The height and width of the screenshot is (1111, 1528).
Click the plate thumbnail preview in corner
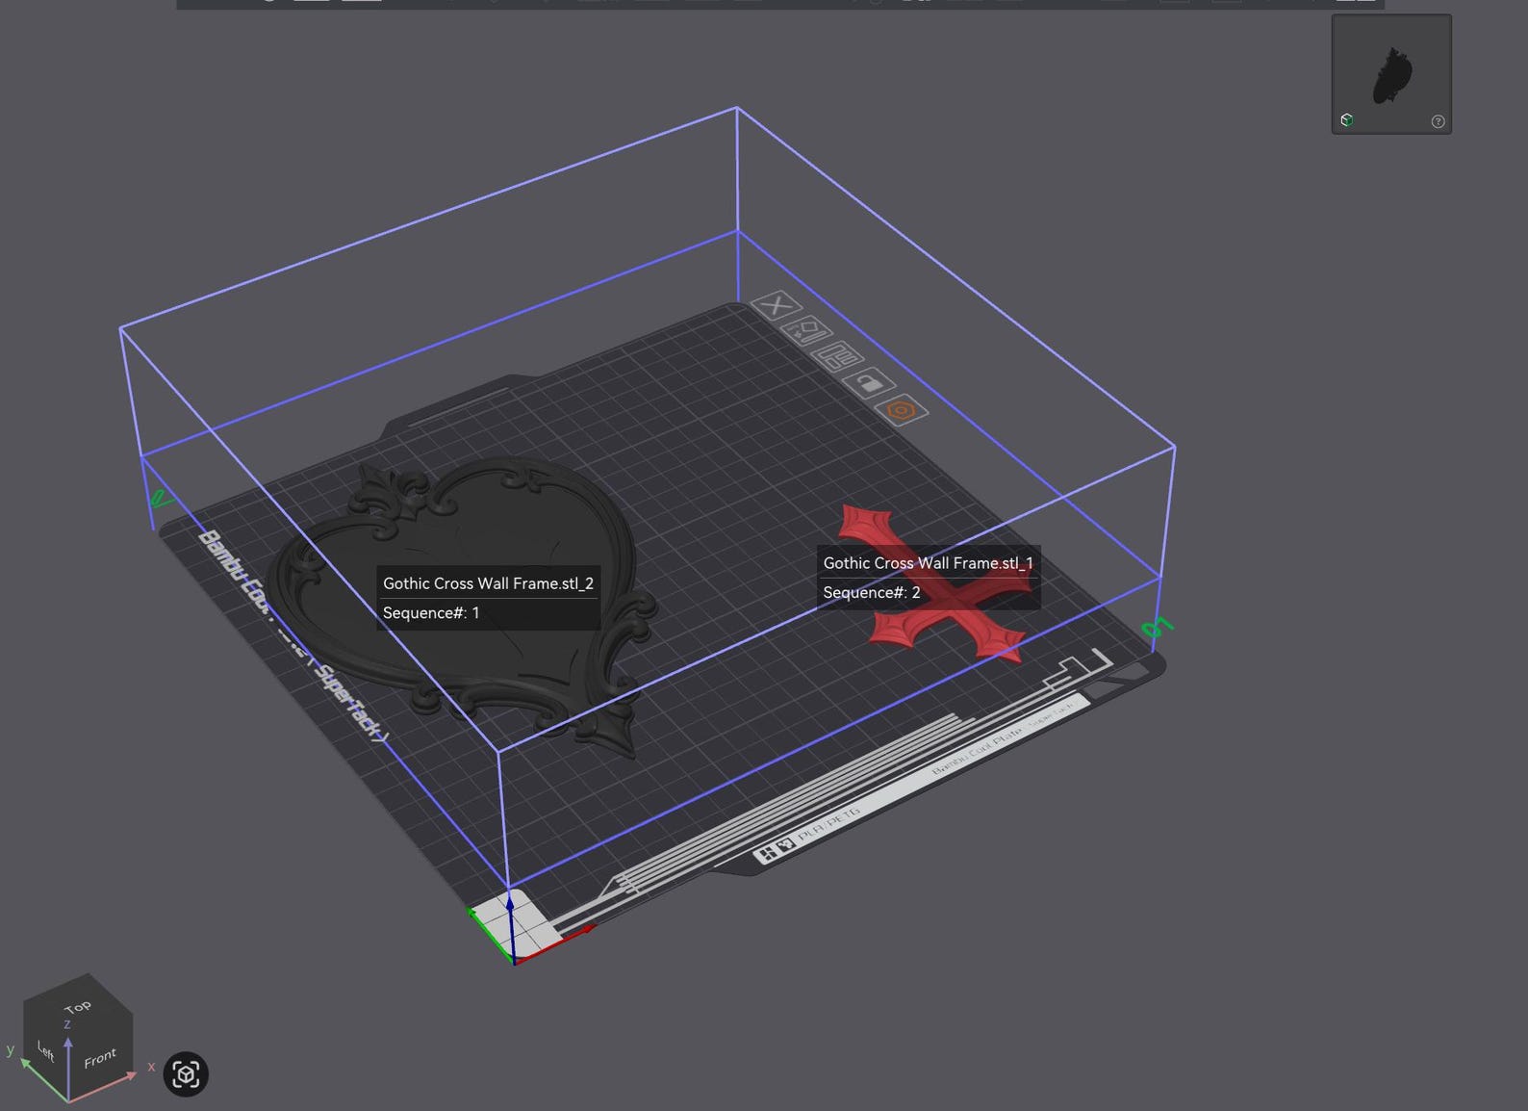point(1391,74)
